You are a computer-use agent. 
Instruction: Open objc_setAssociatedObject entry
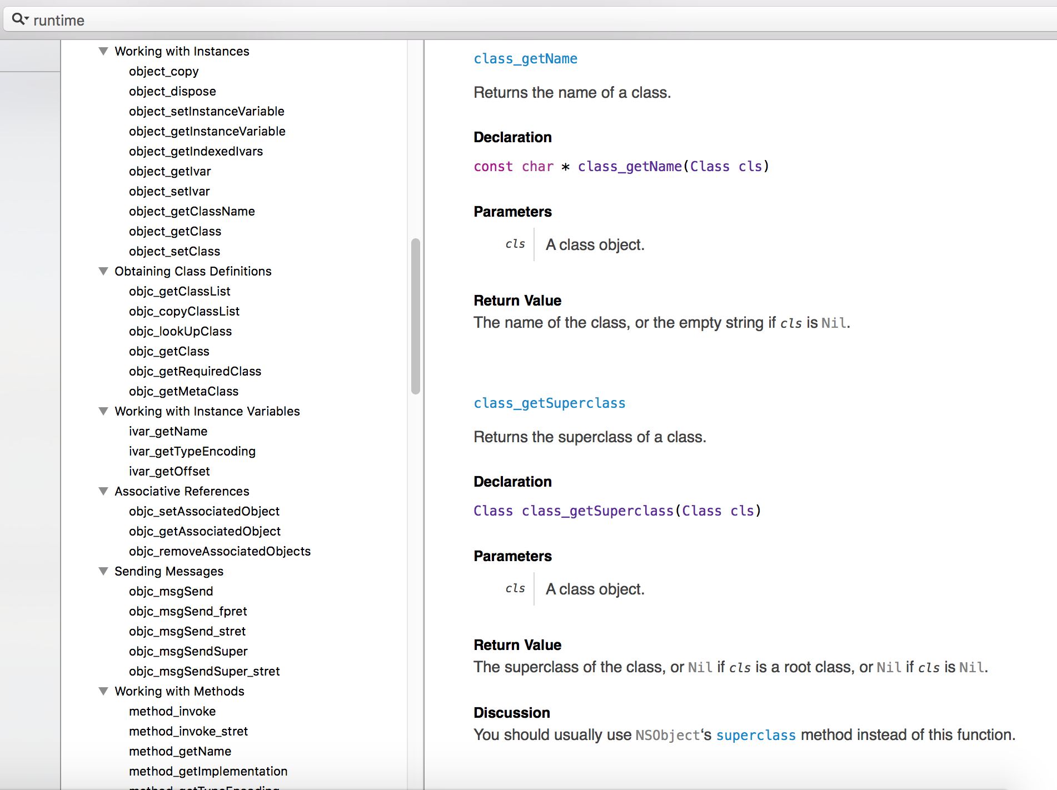coord(204,512)
